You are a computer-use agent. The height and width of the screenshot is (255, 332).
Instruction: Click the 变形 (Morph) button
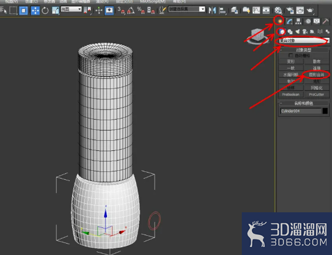(290, 61)
